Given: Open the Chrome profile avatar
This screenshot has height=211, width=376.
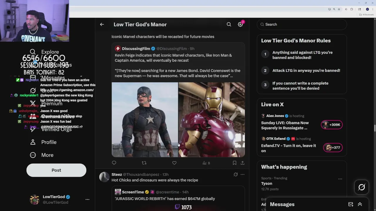Looking at the screenshot, I should pos(367,9).
